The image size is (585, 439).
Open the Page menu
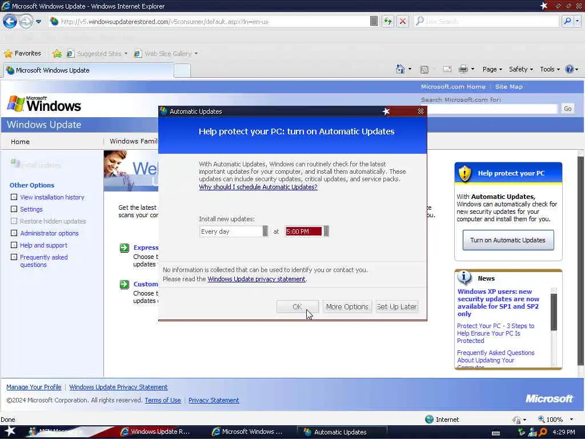pos(492,69)
